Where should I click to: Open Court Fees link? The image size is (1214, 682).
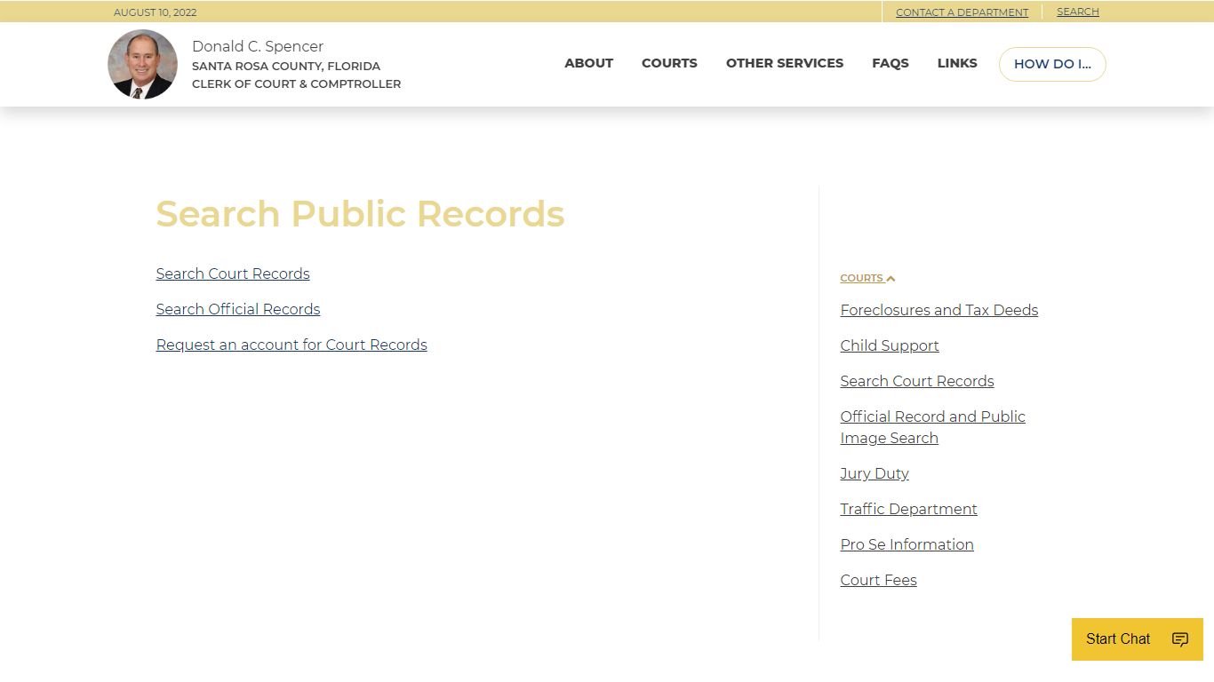tap(879, 580)
